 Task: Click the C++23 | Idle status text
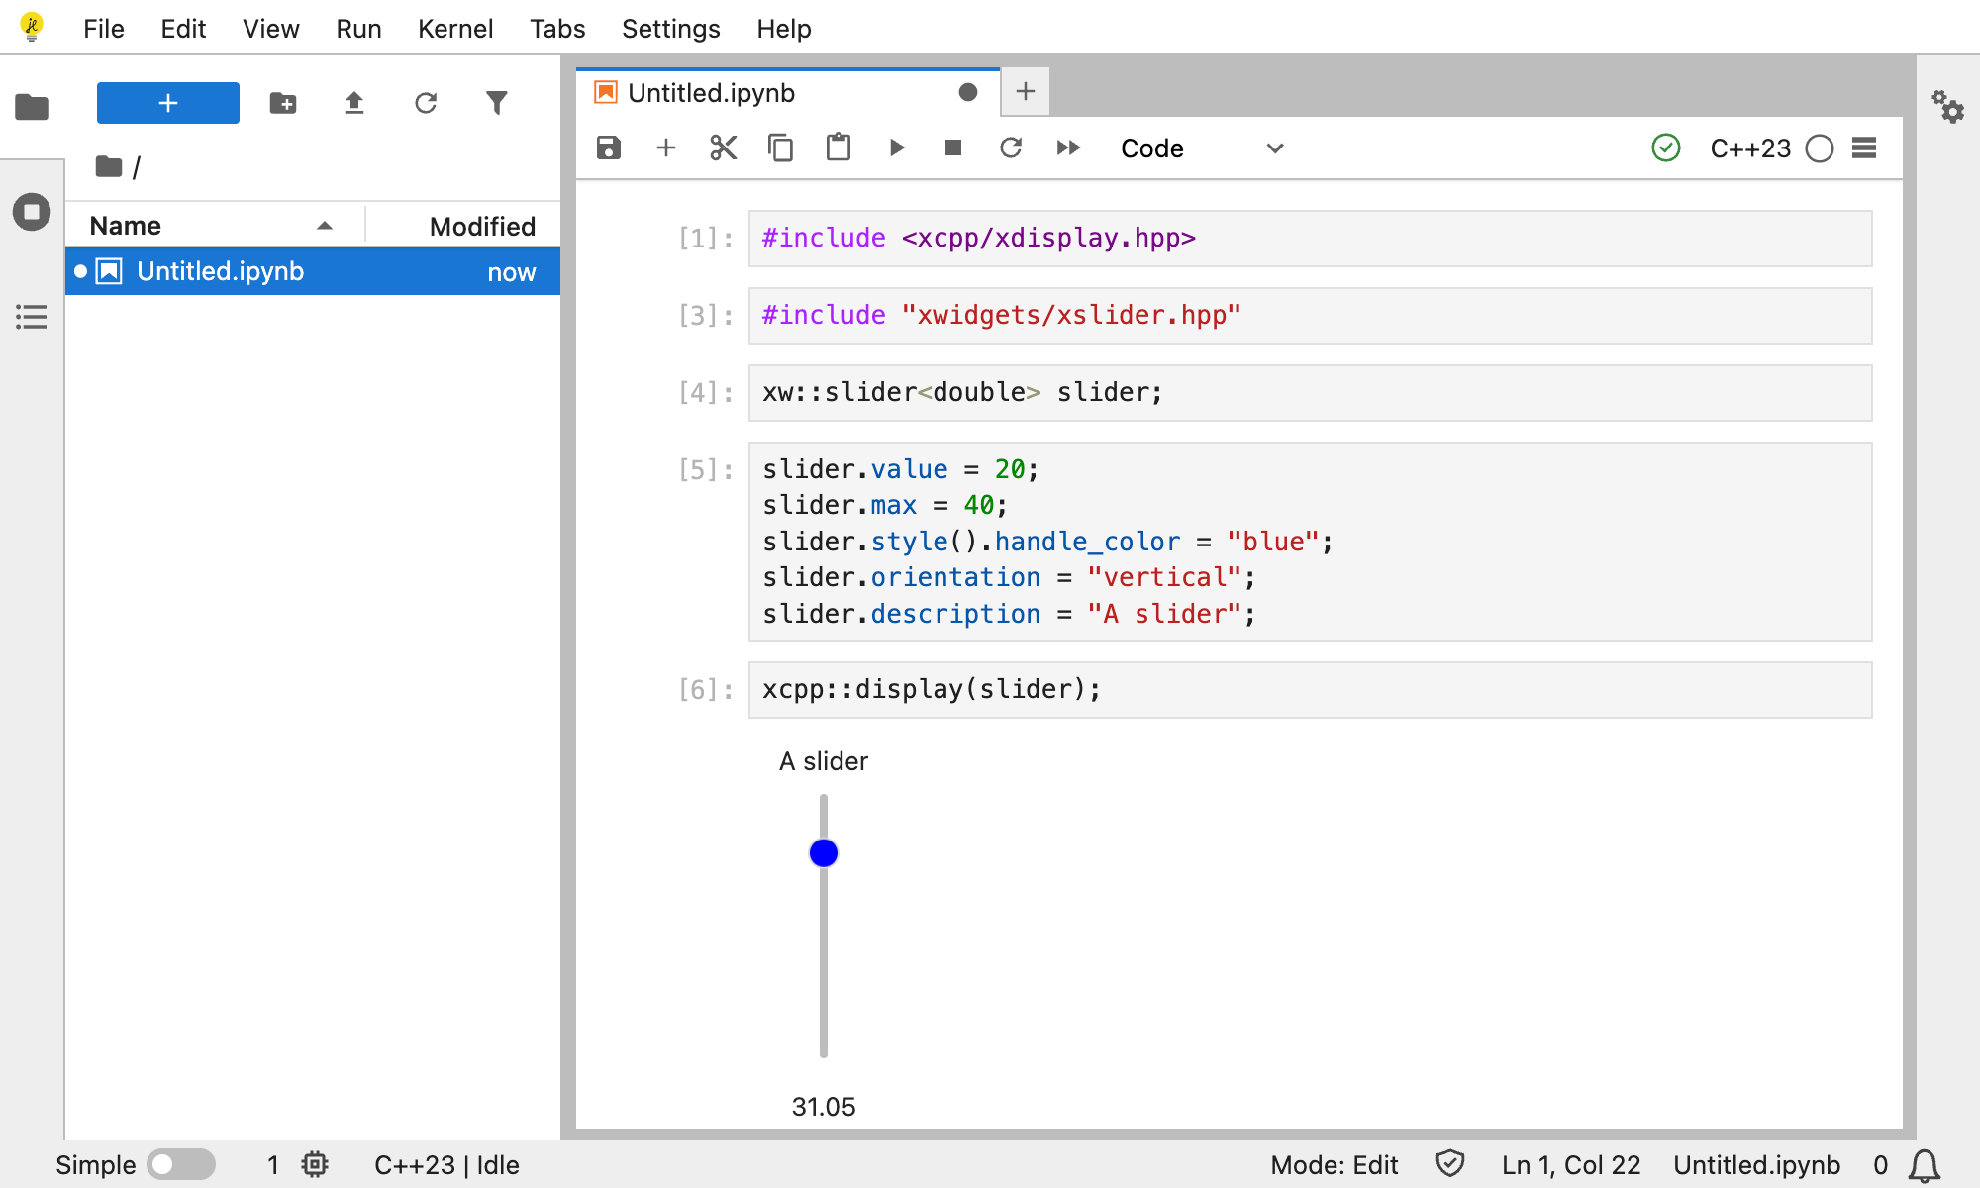[446, 1165]
